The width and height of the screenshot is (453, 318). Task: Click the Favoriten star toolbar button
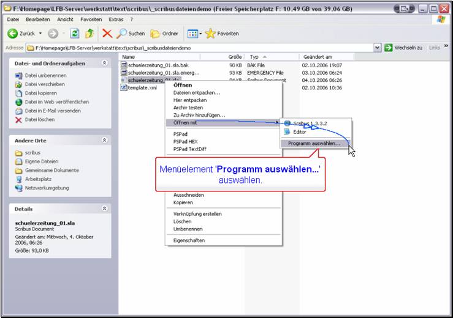pos(222,34)
